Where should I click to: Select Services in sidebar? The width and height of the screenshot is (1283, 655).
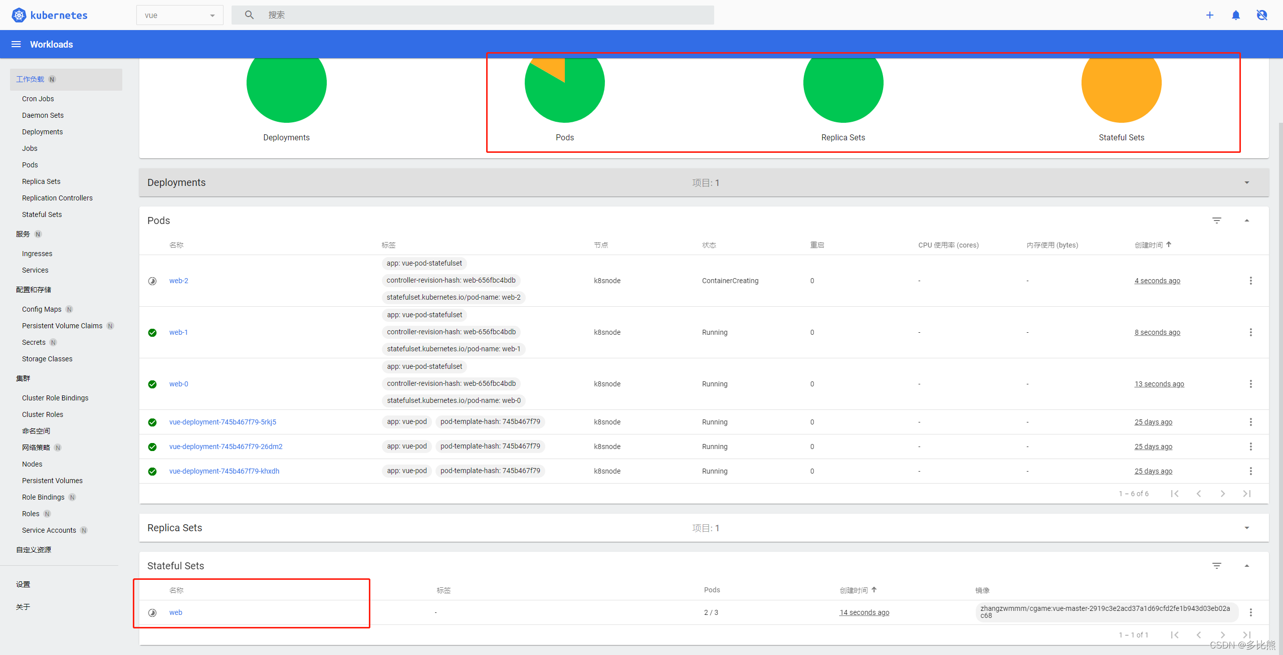[35, 270]
